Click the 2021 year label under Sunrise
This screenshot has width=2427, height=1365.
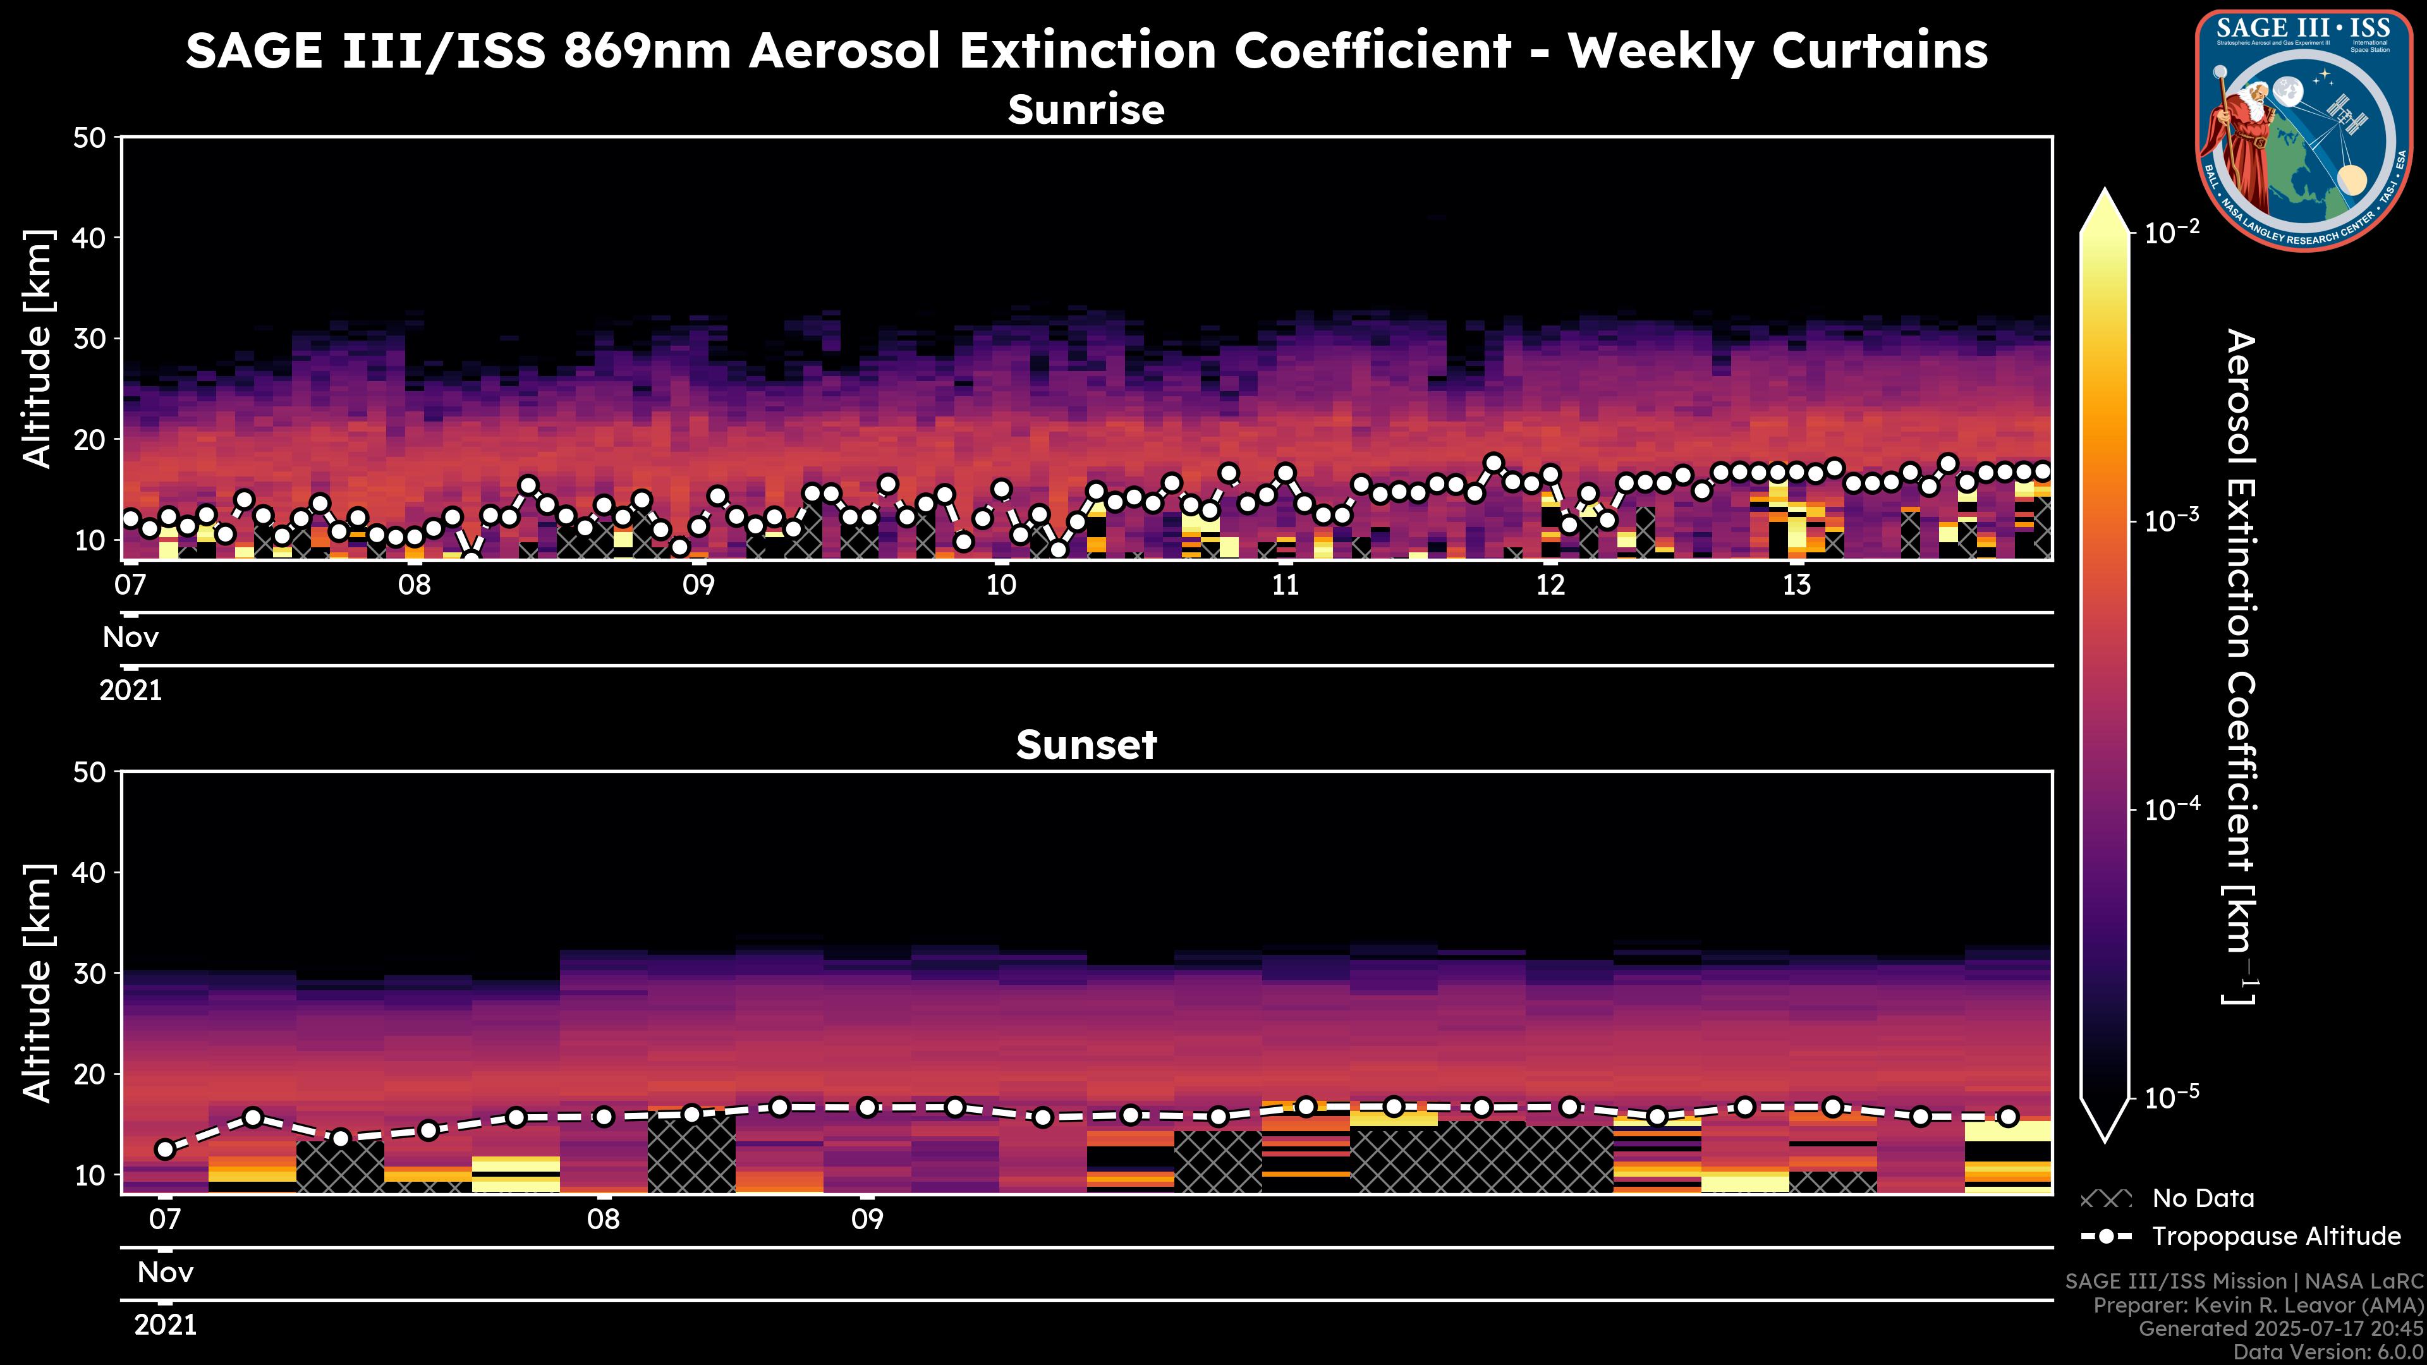131,691
